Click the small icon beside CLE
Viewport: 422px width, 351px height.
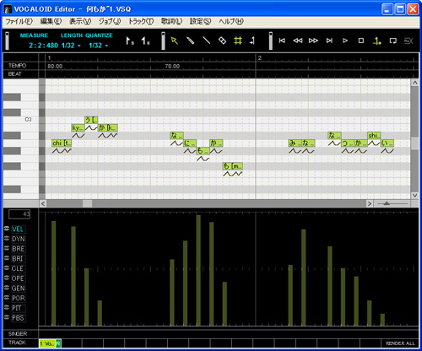7,267
